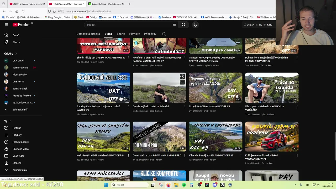Open options menu for '5 vodopádu a Ledovec'

128,107
